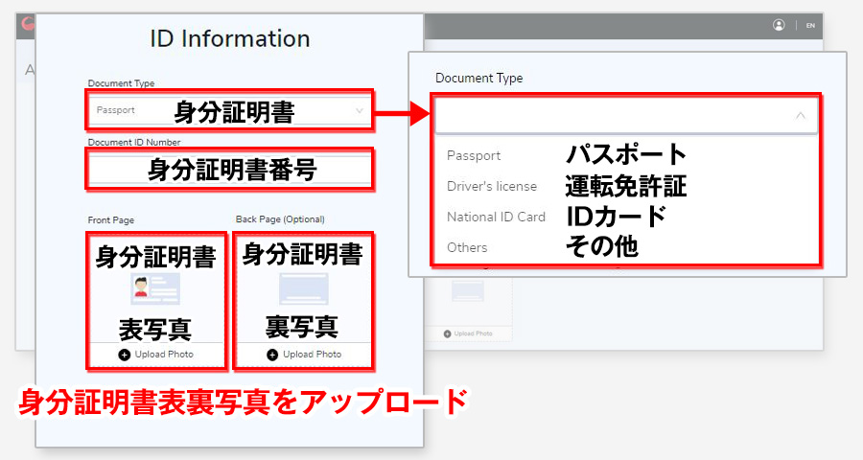Click the blank card illustration under Back Page
This screenshot has height=460, width=863.
click(303, 288)
